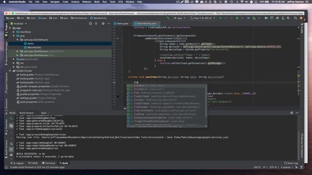Expand the java (generated) folder
The width and height of the screenshot is (312, 175).
pyautogui.click(x=14, y=59)
